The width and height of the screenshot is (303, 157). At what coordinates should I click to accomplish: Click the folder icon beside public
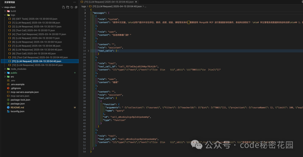click(x=8, y=73)
